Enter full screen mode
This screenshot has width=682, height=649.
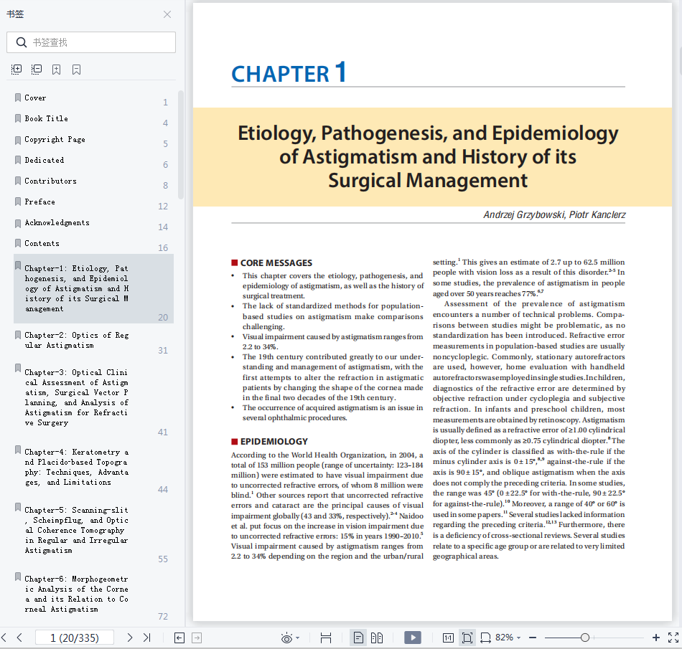pyautogui.click(x=673, y=638)
